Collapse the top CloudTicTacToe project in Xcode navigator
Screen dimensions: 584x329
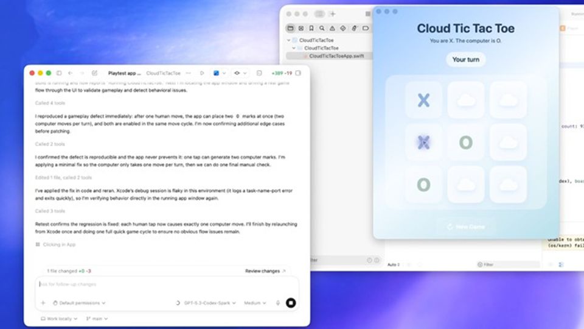pos(288,40)
